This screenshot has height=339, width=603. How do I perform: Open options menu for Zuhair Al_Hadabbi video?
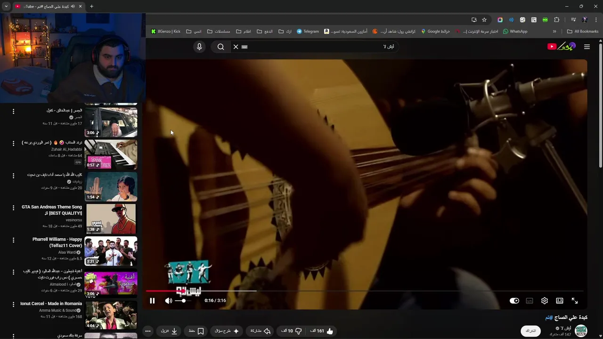pos(13,143)
